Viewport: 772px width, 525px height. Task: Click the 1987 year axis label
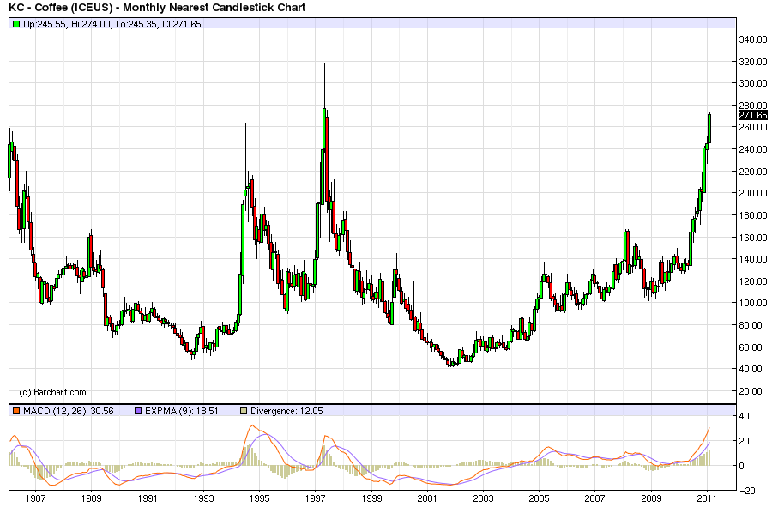35,498
